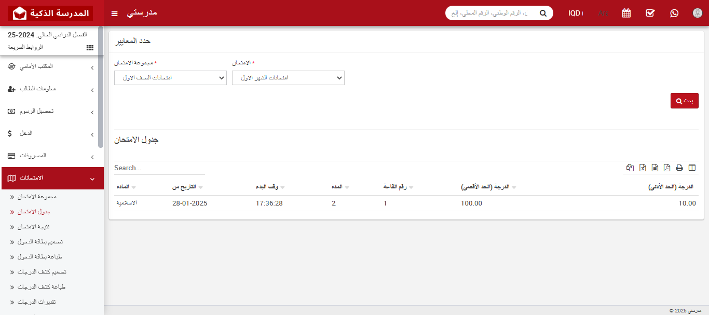
Task: Click the بحث search button
Action: point(684,100)
